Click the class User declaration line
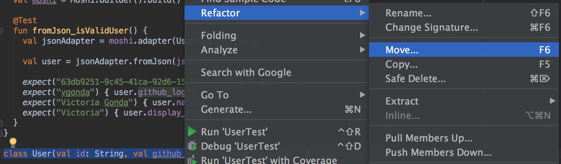Viewport: 561px width, 164px height. coord(93,154)
